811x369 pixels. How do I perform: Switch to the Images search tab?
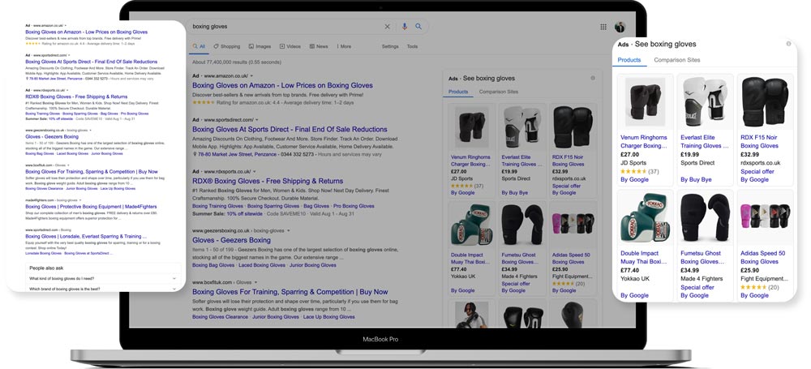click(260, 46)
